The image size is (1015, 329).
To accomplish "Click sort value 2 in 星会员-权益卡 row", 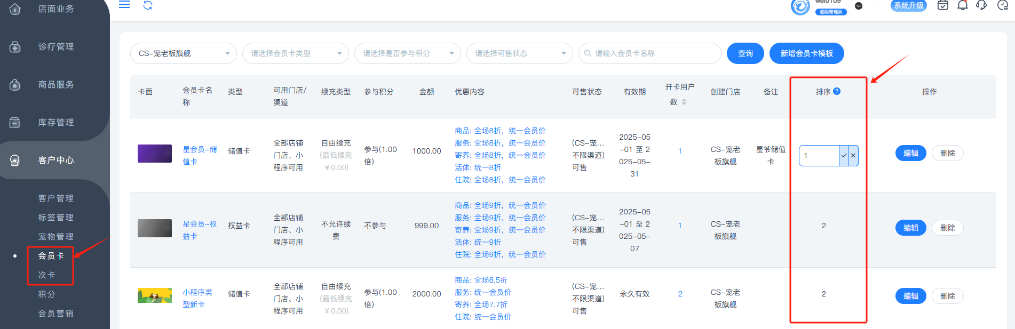I will click(824, 226).
